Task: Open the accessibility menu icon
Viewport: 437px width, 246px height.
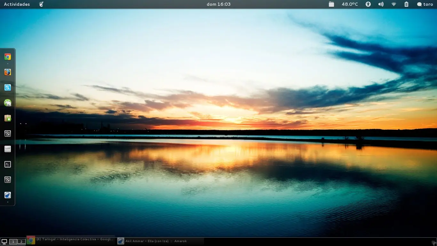Action: coord(368,4)
